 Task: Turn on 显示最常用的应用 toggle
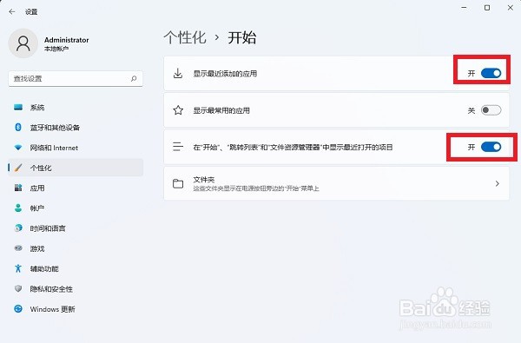pyautogui.click(x=491, y=110)
